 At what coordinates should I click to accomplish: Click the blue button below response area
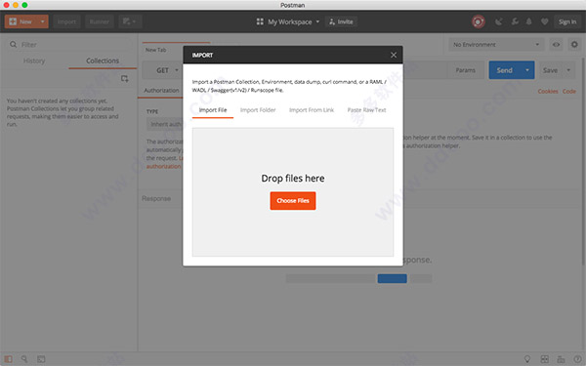tap(392, 278)
